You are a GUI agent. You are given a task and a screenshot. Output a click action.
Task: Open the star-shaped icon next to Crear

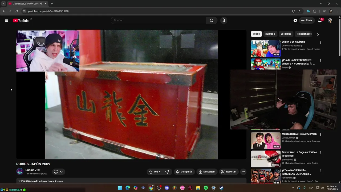(295, 21)
